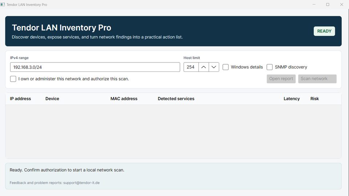Click the support@tendor-it.de feedback text
Image resolution: width=349 pixels, height=196 pixels.
(x=81, y=183)
